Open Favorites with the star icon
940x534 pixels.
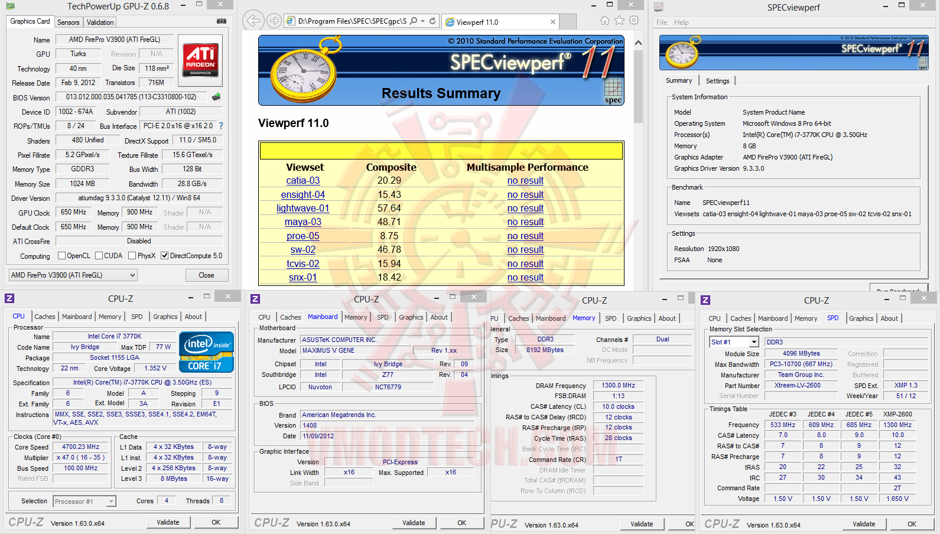[619, 21]
